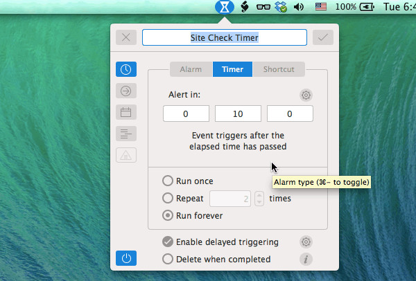Open the warning triangle sidebar section
The width and height of the screenshot is (416, 281).
[126, 155]
